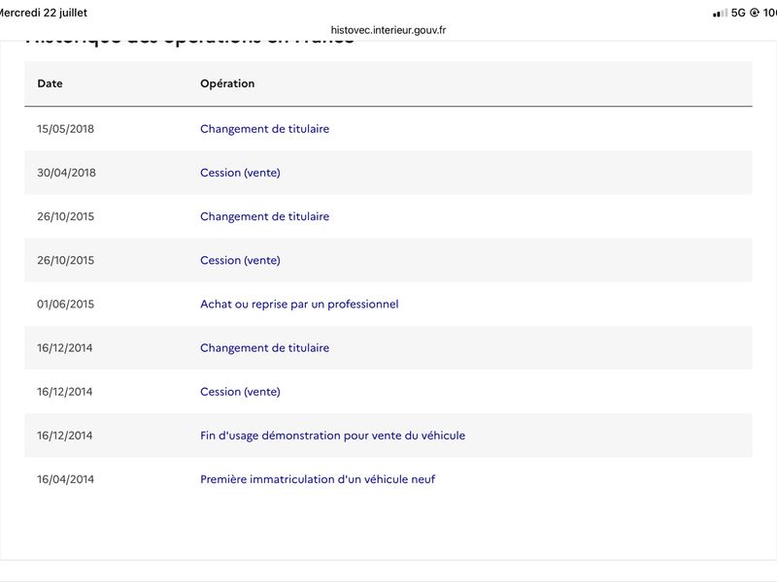Select the date 16/04/2014
The width and height of the screenshot is (777, 582).
click(x=65, y=479)
